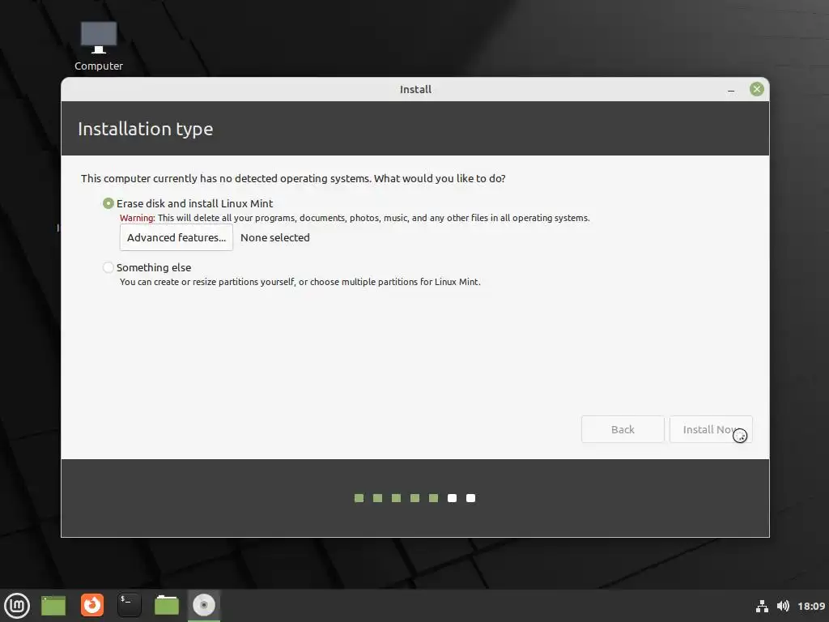Click the create or resize partitions description

pos(300,282)
